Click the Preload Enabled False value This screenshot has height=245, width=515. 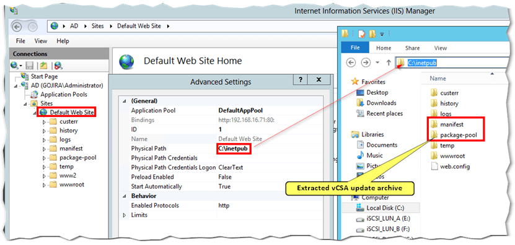(x=225, y=177)
